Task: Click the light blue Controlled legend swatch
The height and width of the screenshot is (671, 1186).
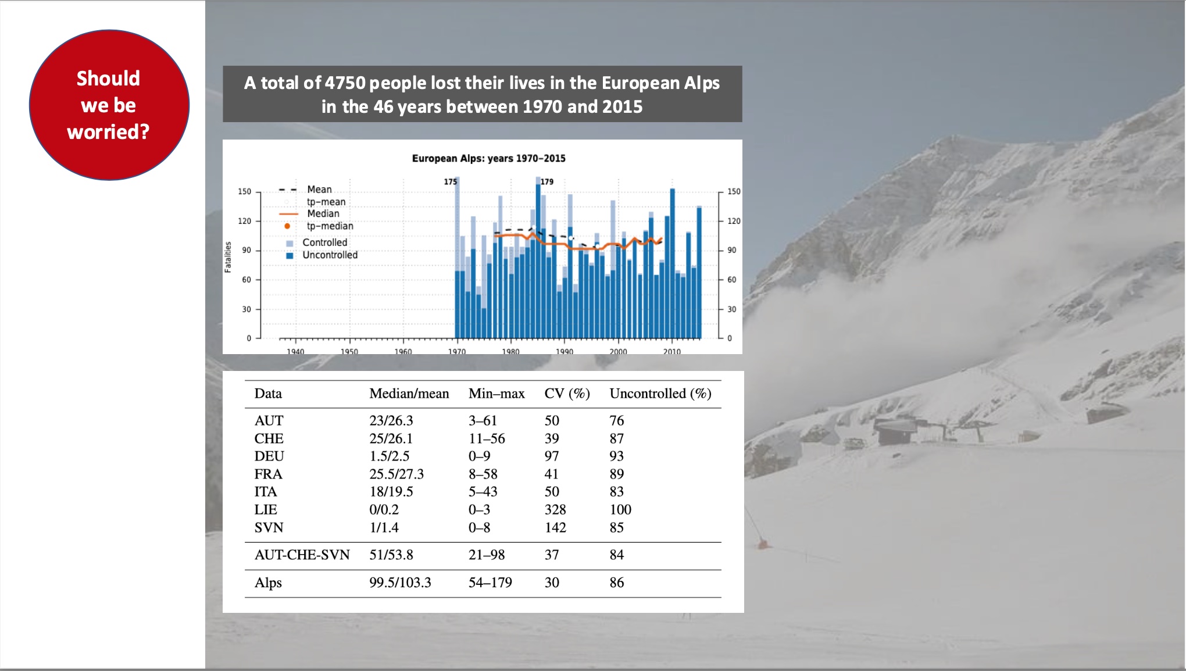Action: pos(290,243)
